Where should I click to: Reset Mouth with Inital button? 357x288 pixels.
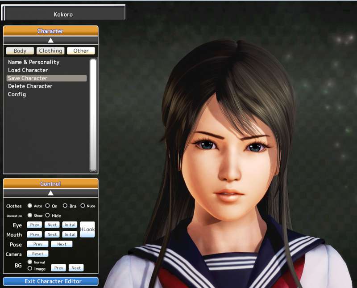click(70, 234)
